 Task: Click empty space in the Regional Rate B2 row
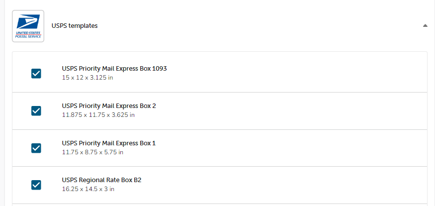point(298,185)
